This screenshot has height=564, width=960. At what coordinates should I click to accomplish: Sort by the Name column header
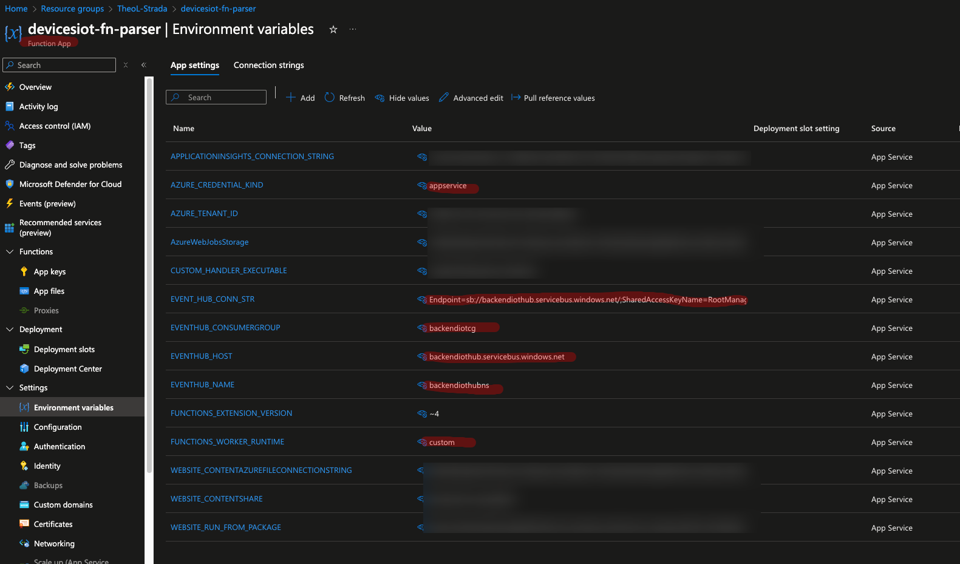183,129
